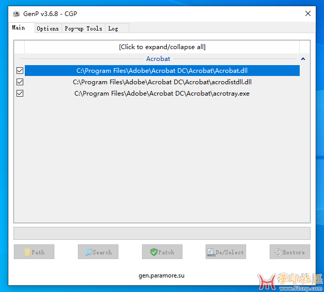Click the empty progress bar
The width and height of the screenshot is (324, 292).
tap(162, 233)
